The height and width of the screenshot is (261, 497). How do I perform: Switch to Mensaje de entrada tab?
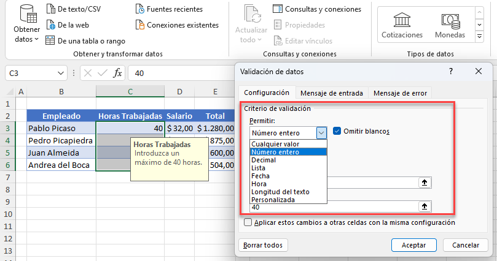(332, 93)
